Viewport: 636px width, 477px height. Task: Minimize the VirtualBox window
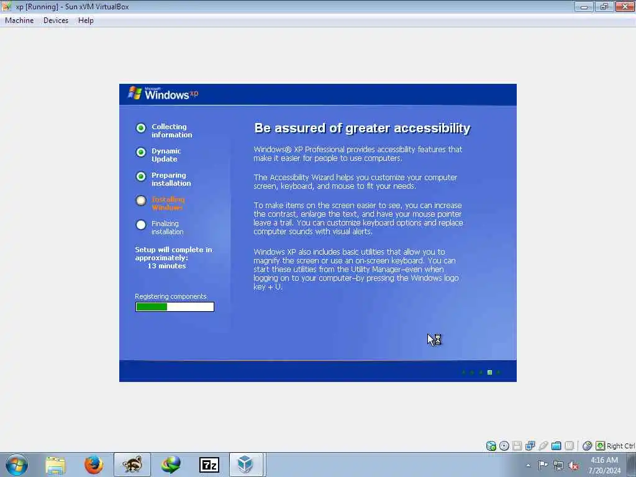(x=584, y=6)
